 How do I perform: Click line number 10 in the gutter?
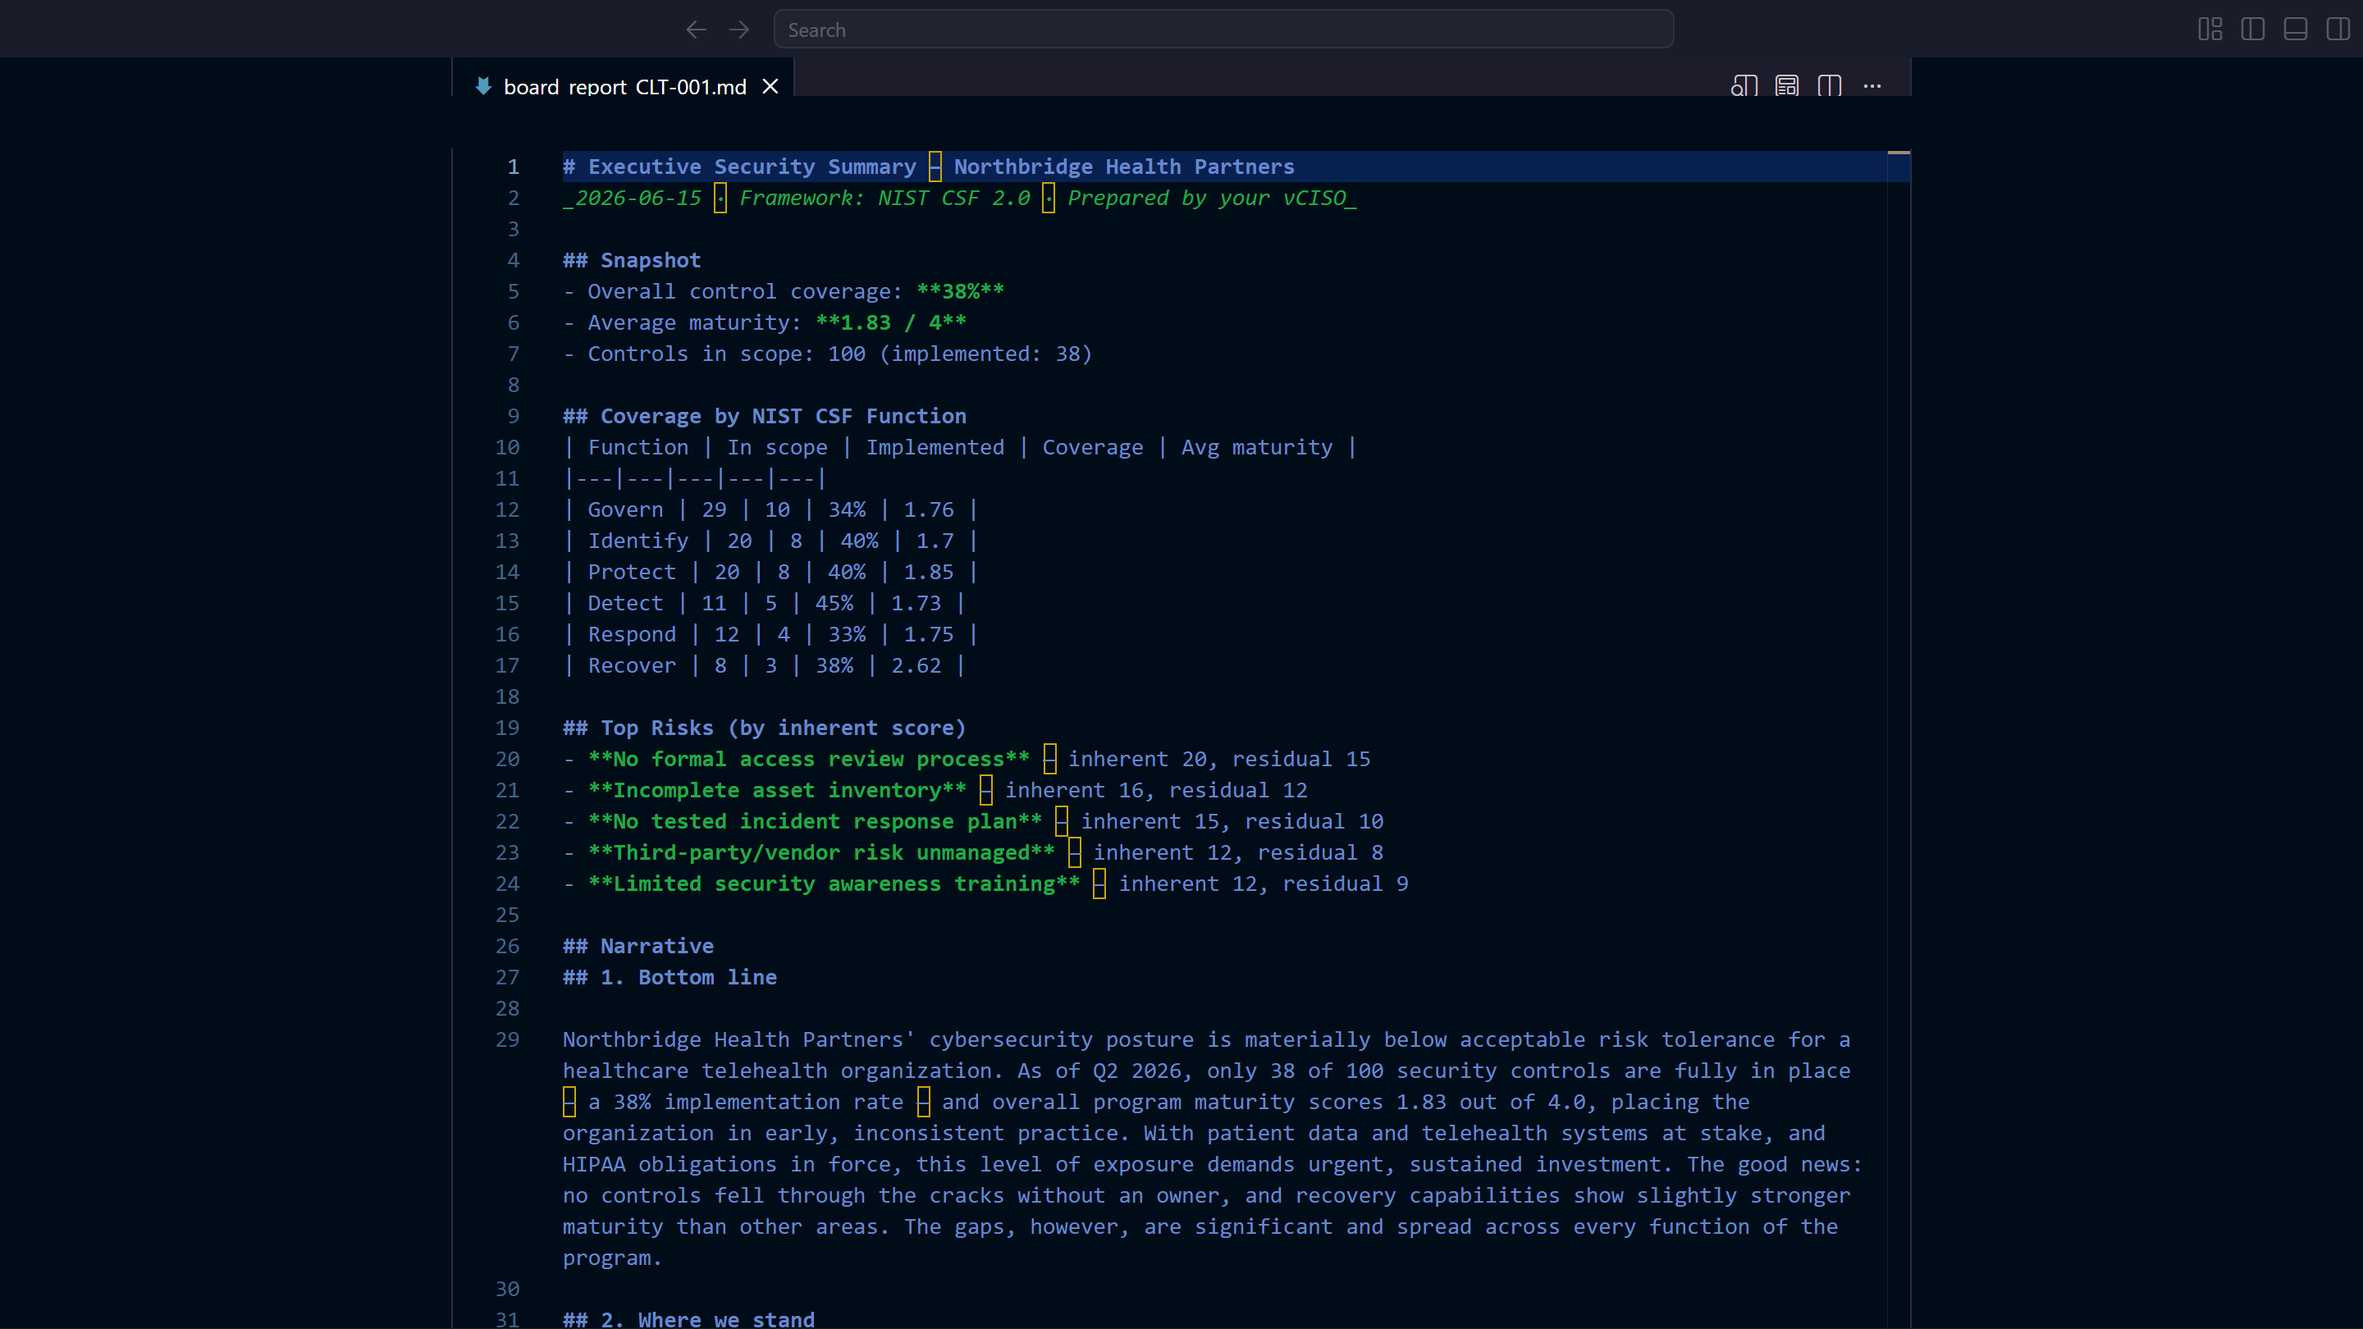click(x=507, y=448)
